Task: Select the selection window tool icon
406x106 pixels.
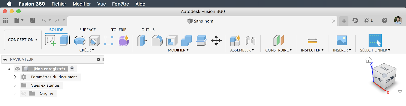Action: point(375,40)
